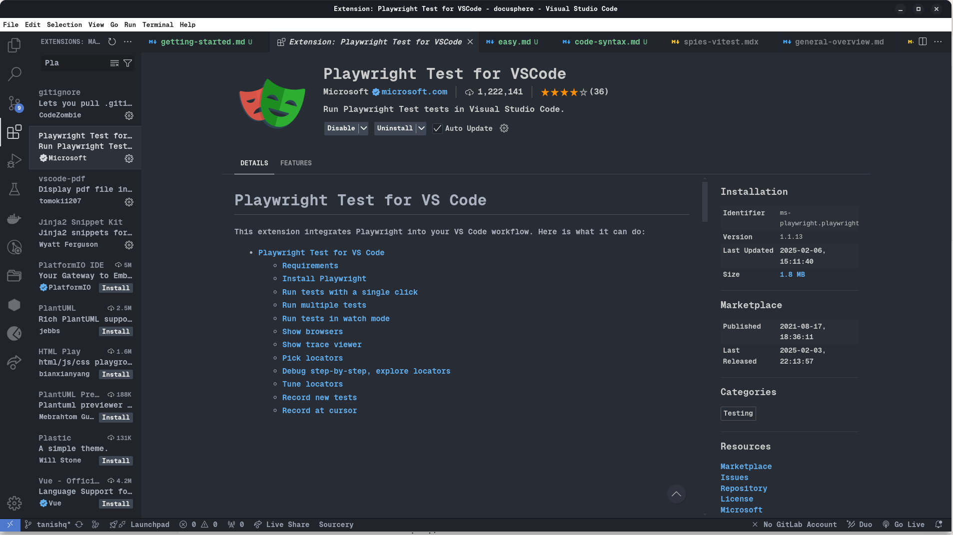Open remote window indicator in status bar
953x535 pixels.
10,525
